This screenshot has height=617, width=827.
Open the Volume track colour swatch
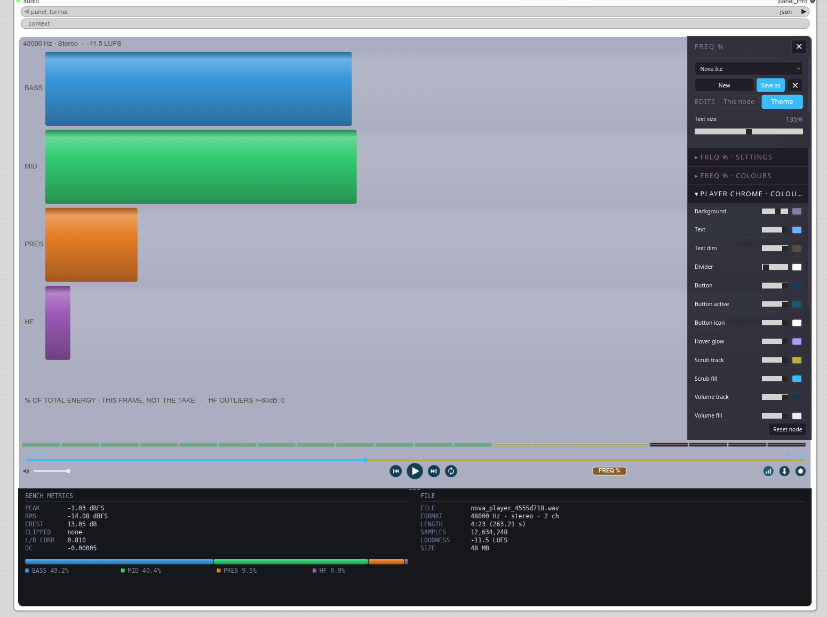click(797, 397)
